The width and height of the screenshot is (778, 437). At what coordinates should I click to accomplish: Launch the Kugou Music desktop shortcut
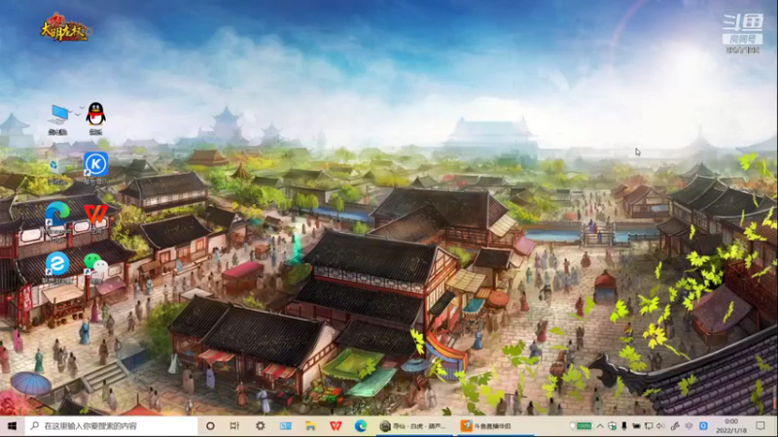(x=95, y=168)
